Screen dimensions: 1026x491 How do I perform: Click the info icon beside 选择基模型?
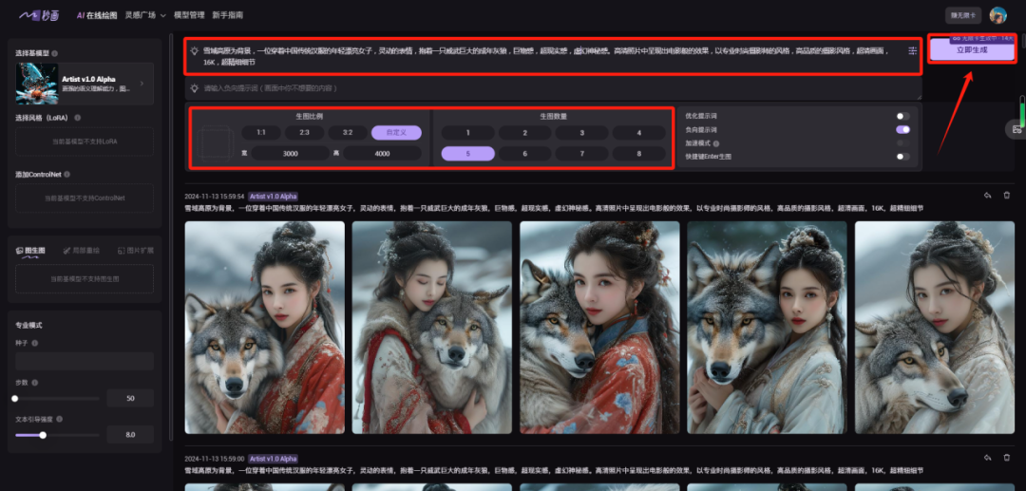tap(55, 53)
